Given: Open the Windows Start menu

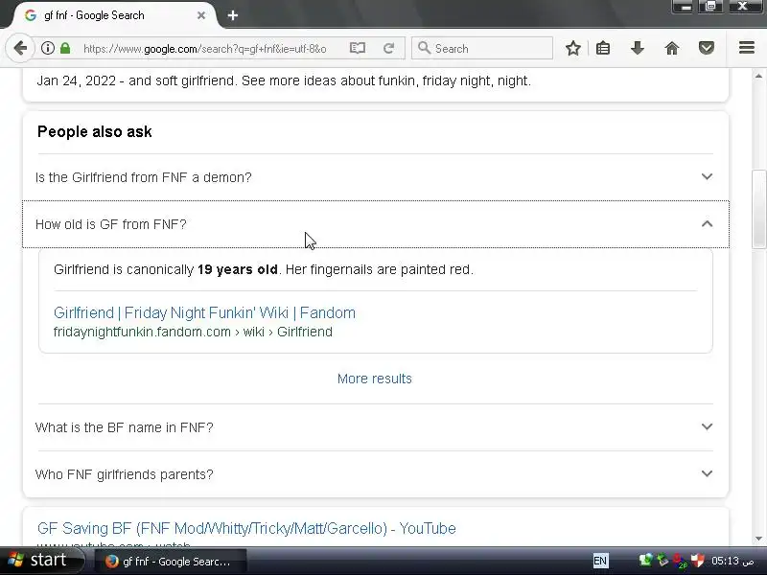Looking at the screenshot, I should pyautogui.click(x=41, y=561).
